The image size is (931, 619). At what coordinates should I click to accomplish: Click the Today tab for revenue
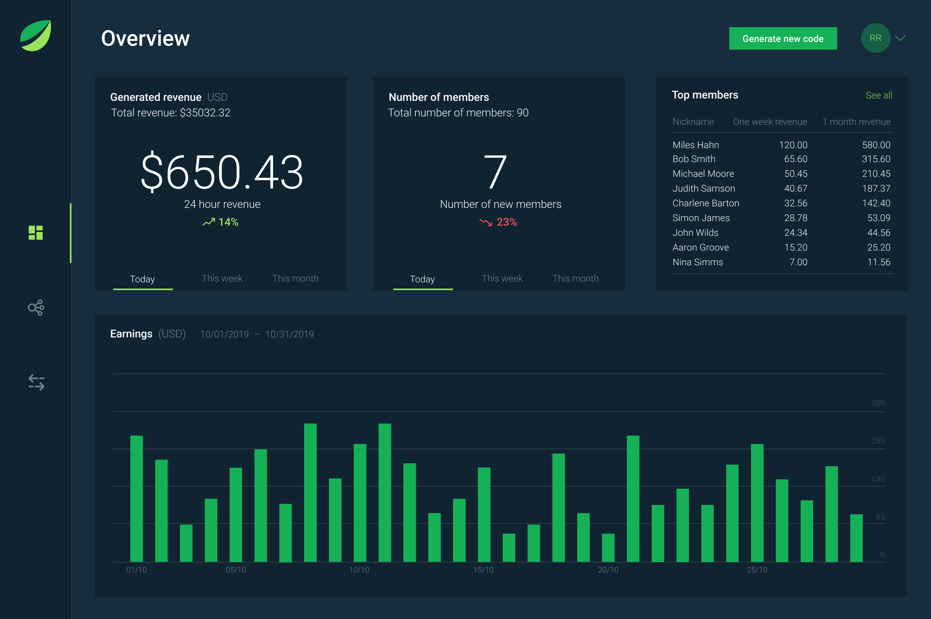142,278
